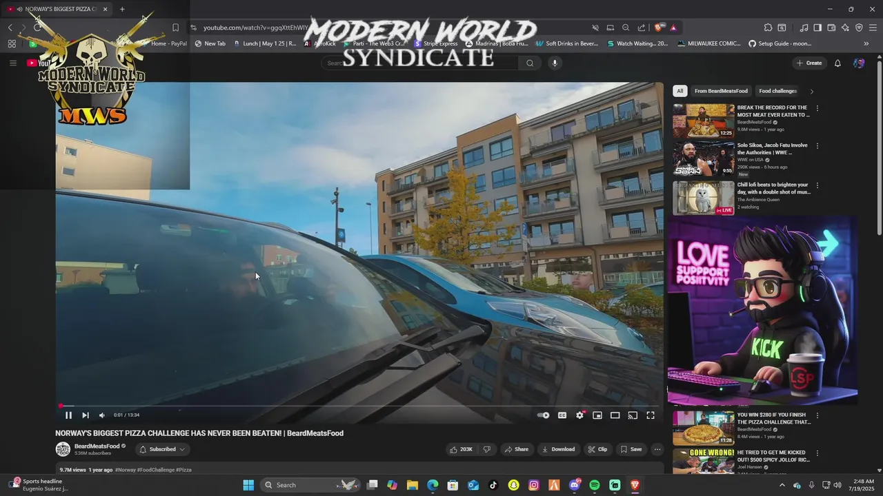Screen dimensions: 883x496
Task: Open the MILWAUKEE COMIC... bookmark
Action: pyautogui.click(x=708, y=43)
